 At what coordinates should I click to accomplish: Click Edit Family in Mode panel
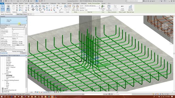click(x=77, y=8)
